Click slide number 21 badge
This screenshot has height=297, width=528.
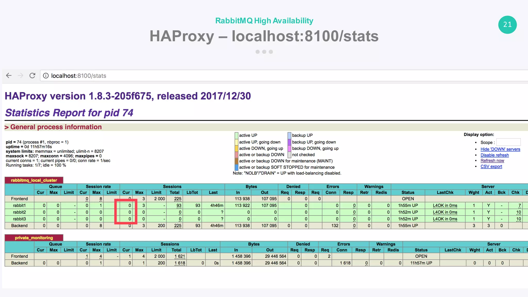tap(507, 24)
